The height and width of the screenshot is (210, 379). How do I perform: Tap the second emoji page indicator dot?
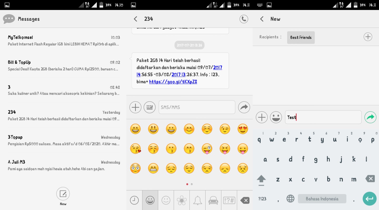pyautogui.click(x=192, y=184)
